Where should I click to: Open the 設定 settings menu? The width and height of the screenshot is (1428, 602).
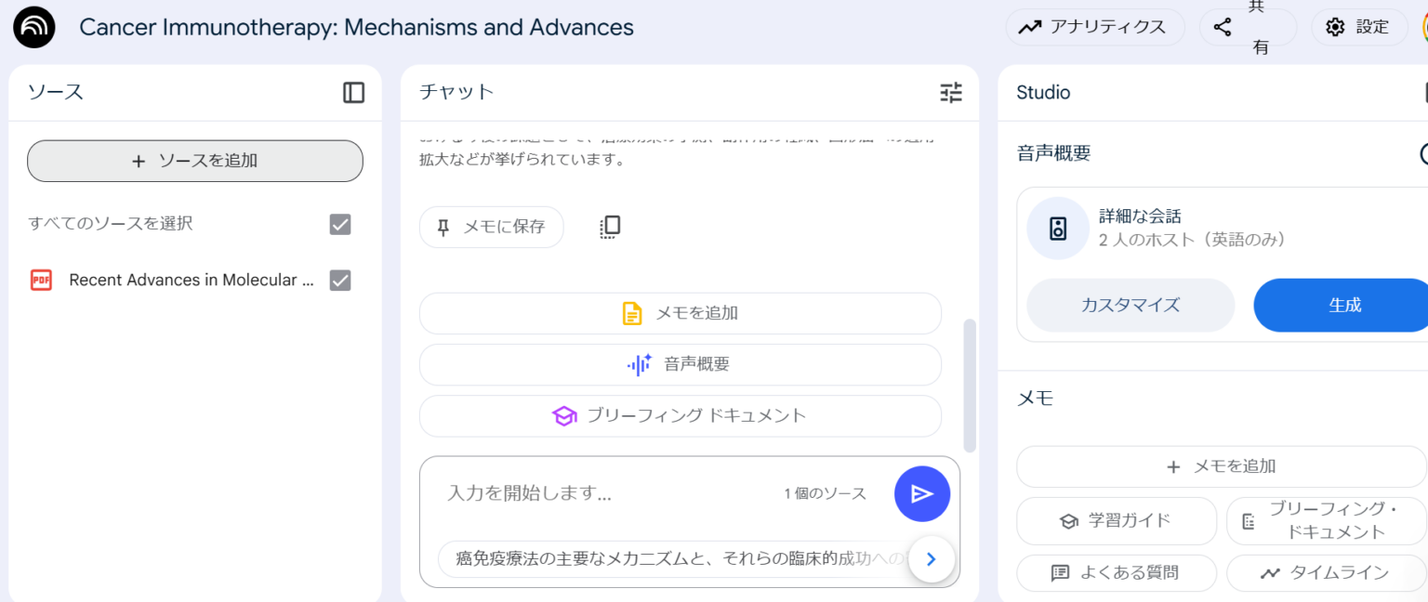pyautogui.click(x=1358, y=27)
